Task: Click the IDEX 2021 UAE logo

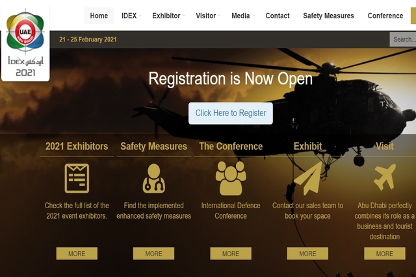Action: click(x=25, y=42)
